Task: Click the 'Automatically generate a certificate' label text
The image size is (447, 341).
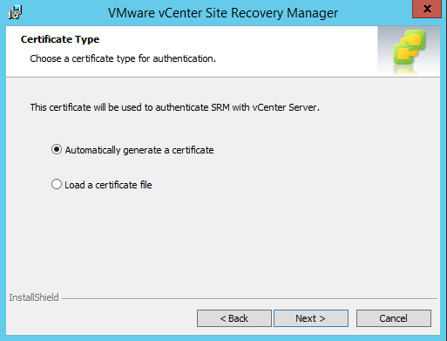Action: tap(139, 150)
